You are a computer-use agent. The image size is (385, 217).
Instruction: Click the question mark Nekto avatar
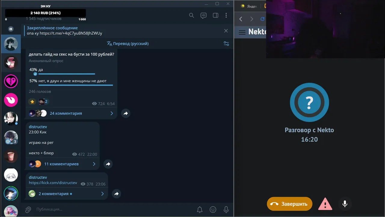click(x=309, y=102)
